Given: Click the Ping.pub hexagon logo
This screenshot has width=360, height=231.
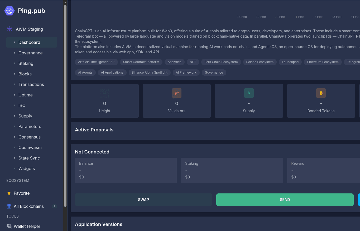Looking at the screenshot, I should [x=9, y=11].
